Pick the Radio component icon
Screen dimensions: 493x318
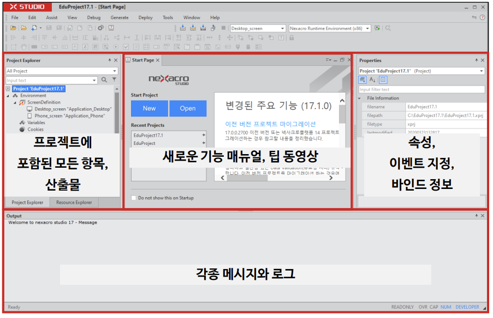point(116,47)
